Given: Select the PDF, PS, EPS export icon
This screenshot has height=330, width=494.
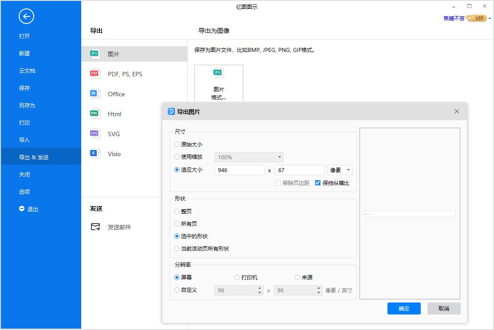Looking at the screenshot, I should [95, 73].
